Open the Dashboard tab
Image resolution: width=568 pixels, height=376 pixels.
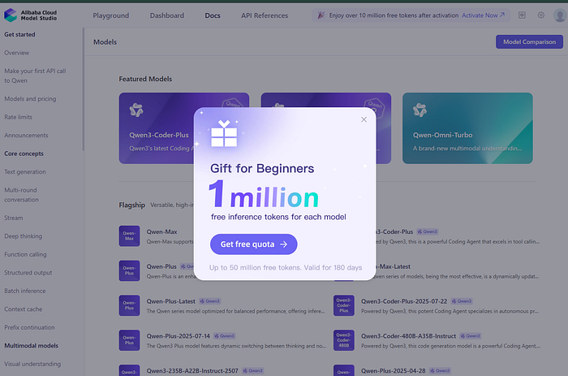167,15
